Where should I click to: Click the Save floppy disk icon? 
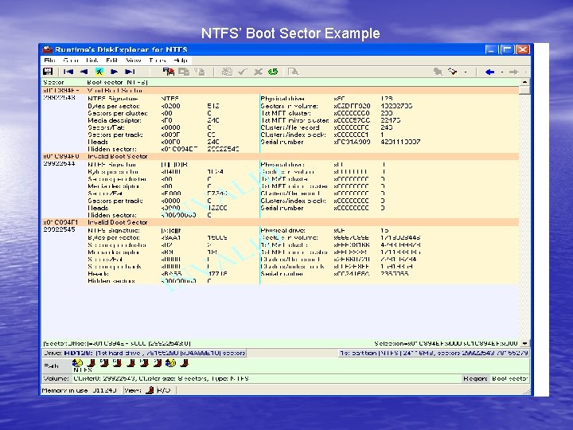point(48,71)
